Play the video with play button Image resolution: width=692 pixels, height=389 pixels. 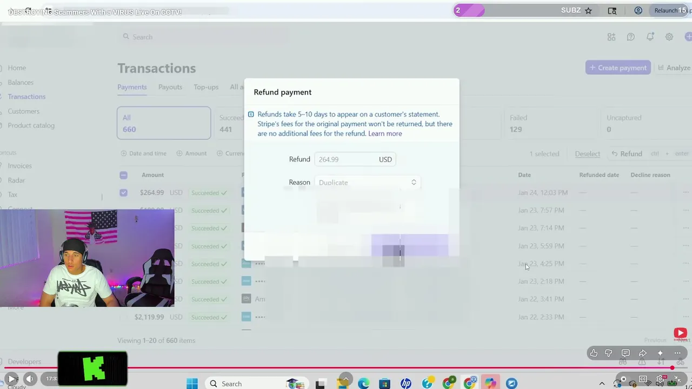11,379
